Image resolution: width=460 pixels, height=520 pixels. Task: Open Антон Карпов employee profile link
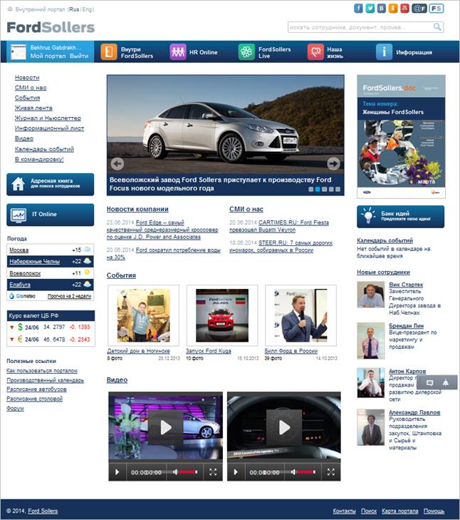pyautogui.click(x=407, y=371)
